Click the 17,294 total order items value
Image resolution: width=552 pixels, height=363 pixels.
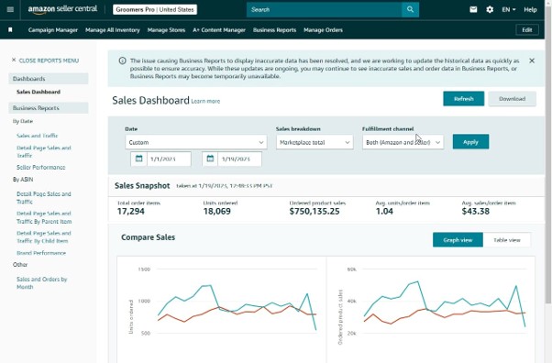click(130, 211)
